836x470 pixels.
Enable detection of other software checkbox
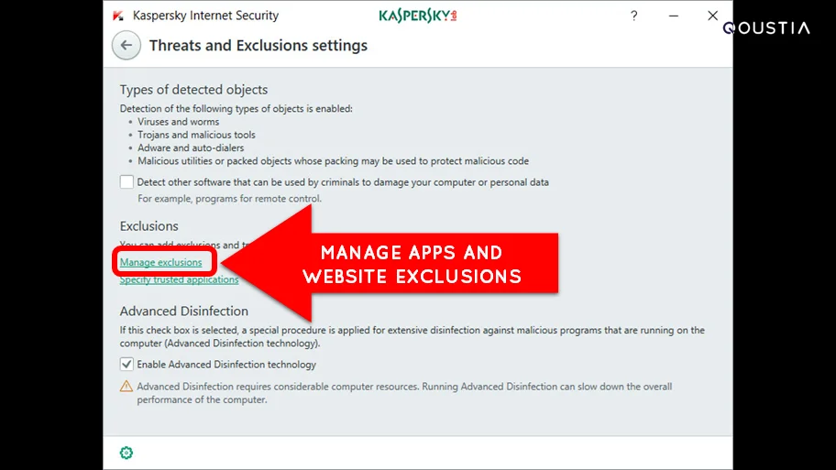126,182
